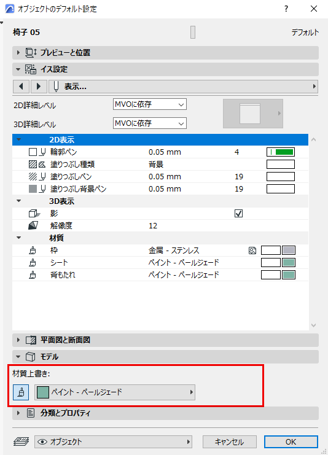Click the 解像度 row icon
The height and width of the screenshot is (455, 328).
click(x=33, y=226)
